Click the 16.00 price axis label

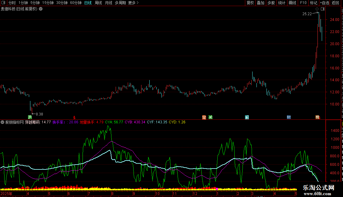click(x=335, y=68)
